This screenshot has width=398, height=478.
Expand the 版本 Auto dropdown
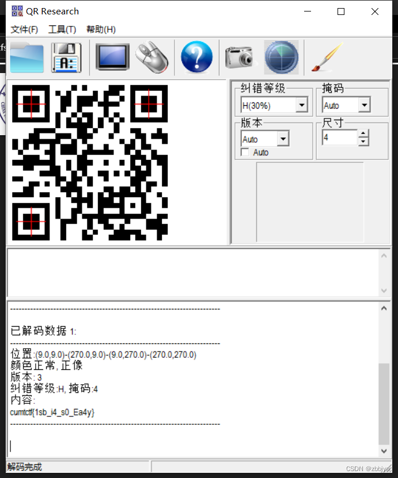(x=283, y=139)
